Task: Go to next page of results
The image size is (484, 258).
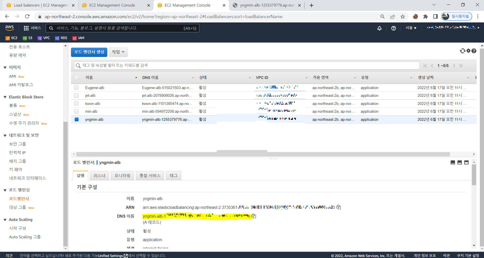Action: (x=454, y=66)
